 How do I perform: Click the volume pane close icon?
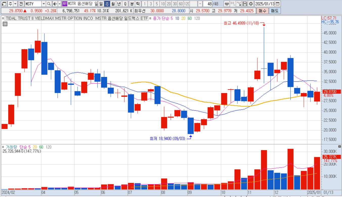(339, 146)
